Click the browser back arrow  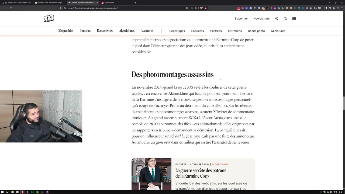tap(3, 8)
